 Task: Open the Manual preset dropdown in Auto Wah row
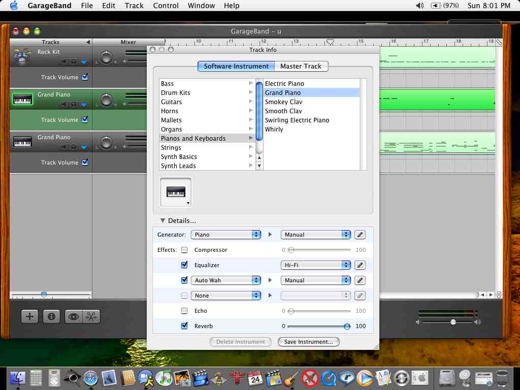[315, 280]
